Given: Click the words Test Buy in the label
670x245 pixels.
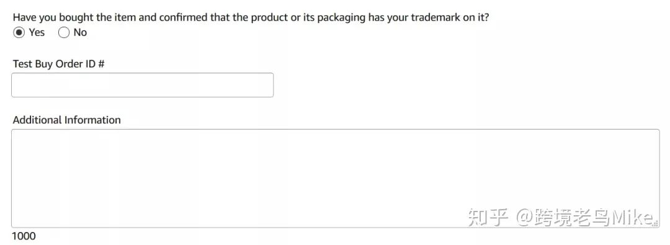Looking at the screenshot, I should click(x=33, y=64).
